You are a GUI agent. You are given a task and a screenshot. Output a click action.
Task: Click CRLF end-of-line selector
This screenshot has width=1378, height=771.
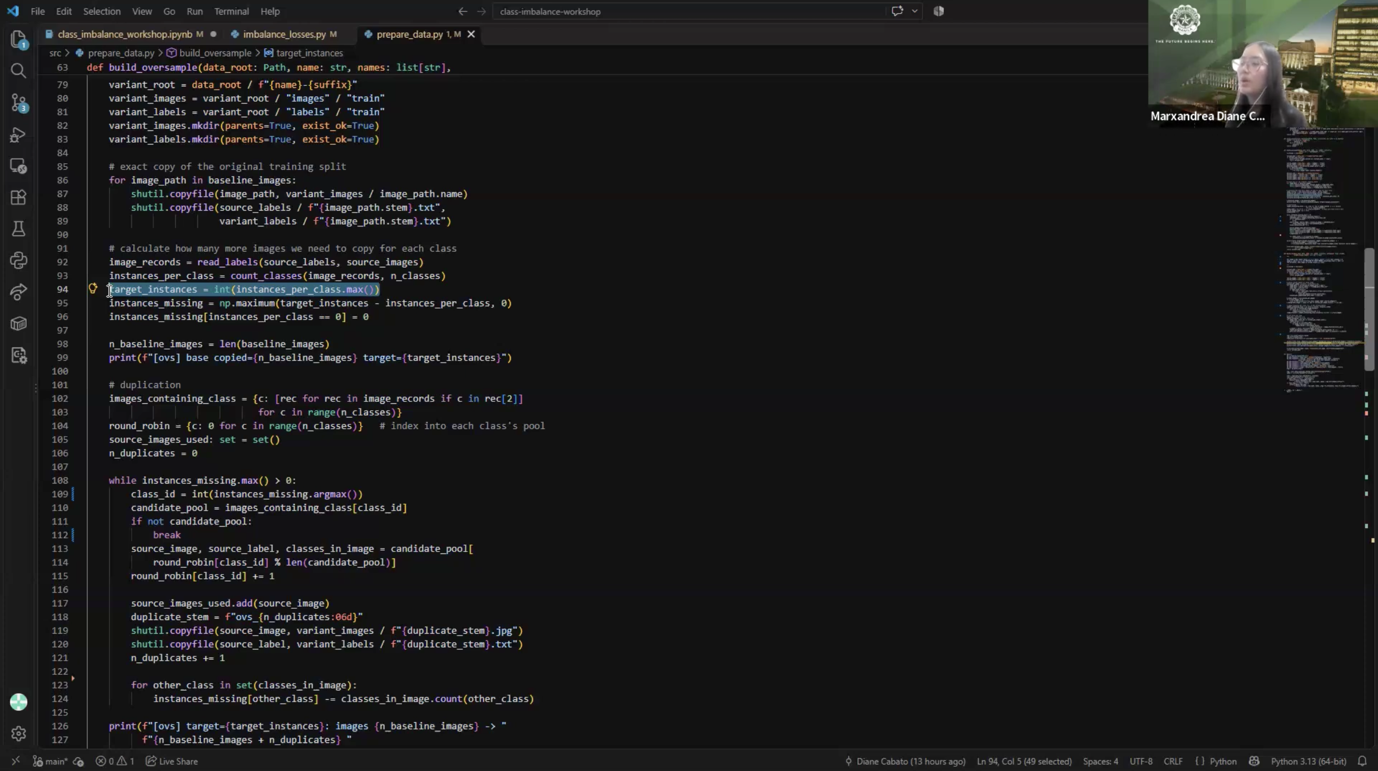[x=1173, y=761]
